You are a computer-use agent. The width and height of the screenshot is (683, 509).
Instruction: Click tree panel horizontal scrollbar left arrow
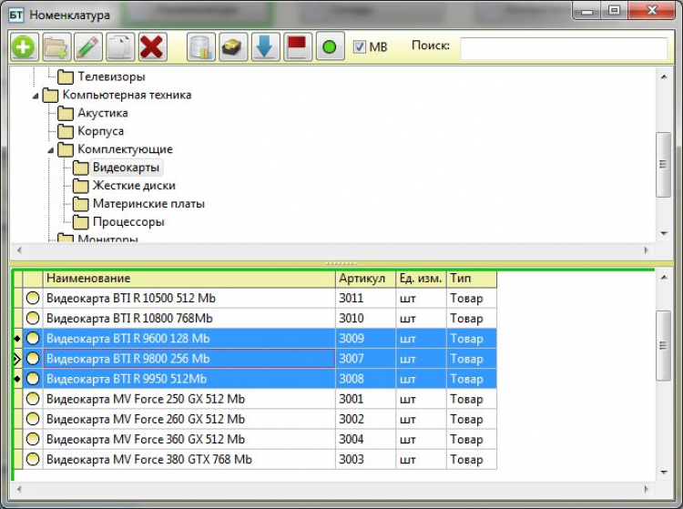pyautogui.click(x=19, y=250)
